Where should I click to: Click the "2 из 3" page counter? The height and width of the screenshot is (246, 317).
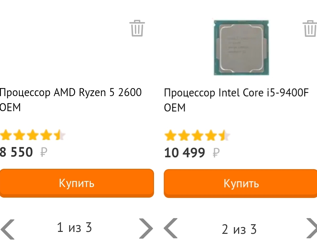239,229
